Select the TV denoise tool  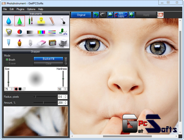[x=52, y=43]
